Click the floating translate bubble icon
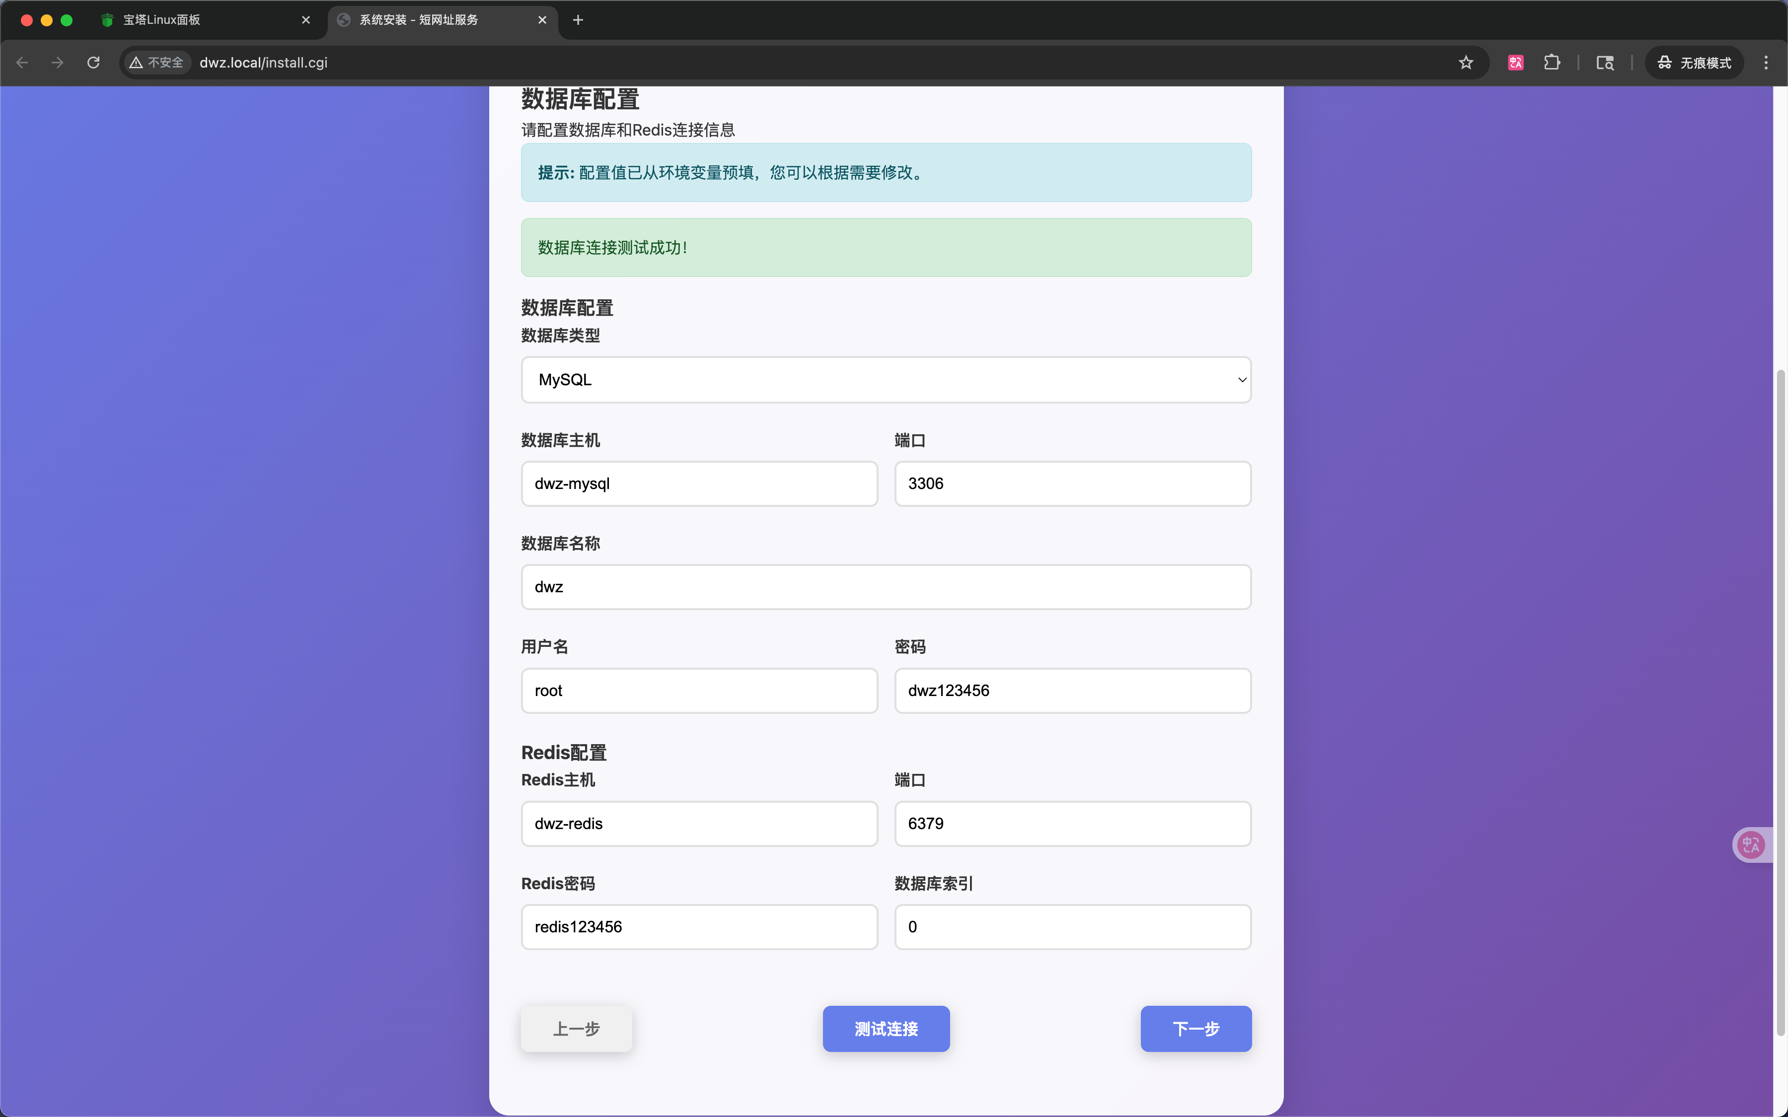 [x=1751, y=844]
